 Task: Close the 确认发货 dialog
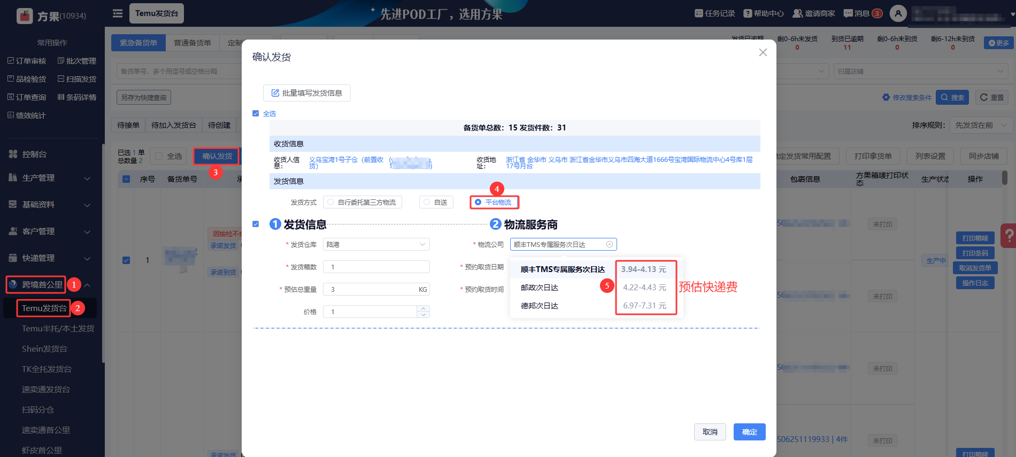[x=763, y=52]
